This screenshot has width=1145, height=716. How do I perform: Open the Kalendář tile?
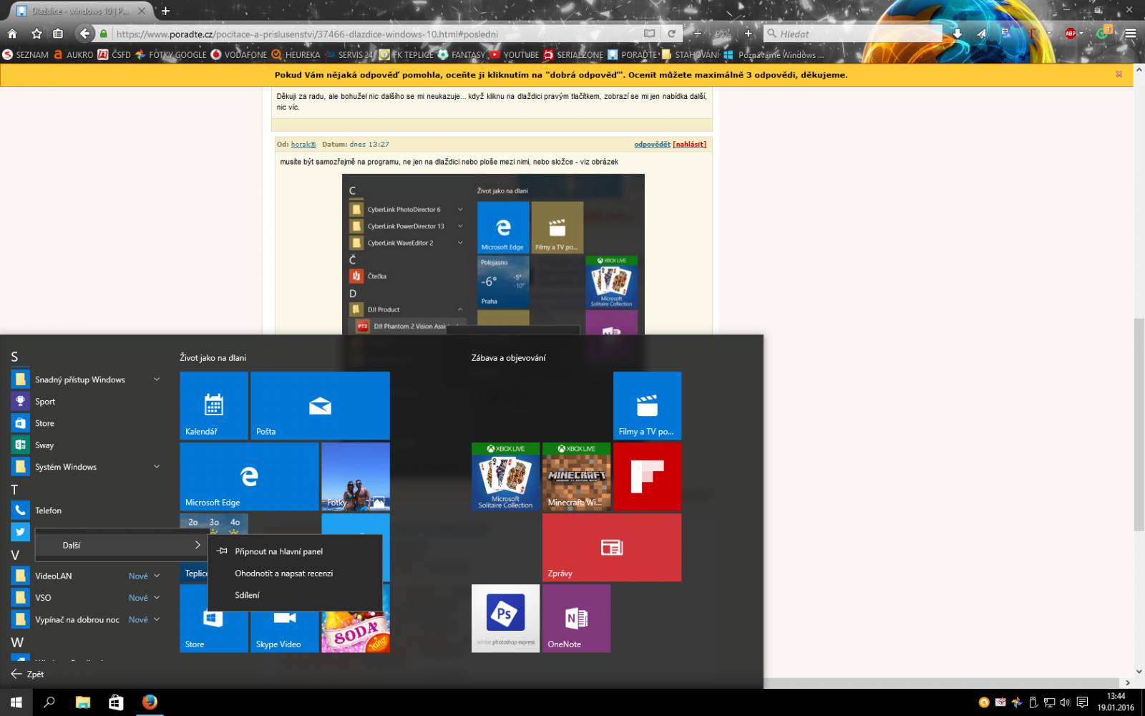point(213,405)
